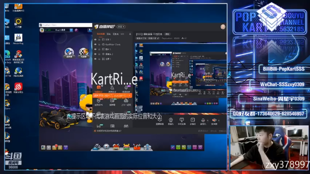Image resolution: width=310 pixels, height=174 pixels.
Task: Open the notification-badged icon in PopKart bottom bar
Action: point(54,147)
